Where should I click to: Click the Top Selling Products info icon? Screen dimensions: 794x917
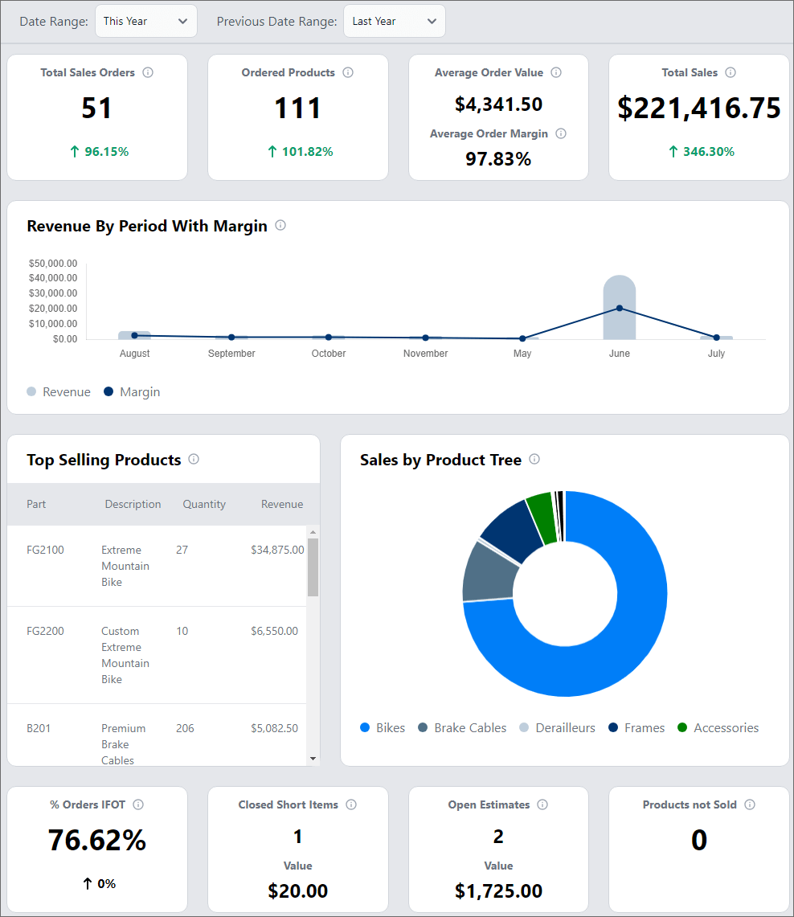(x=194, y=459)
